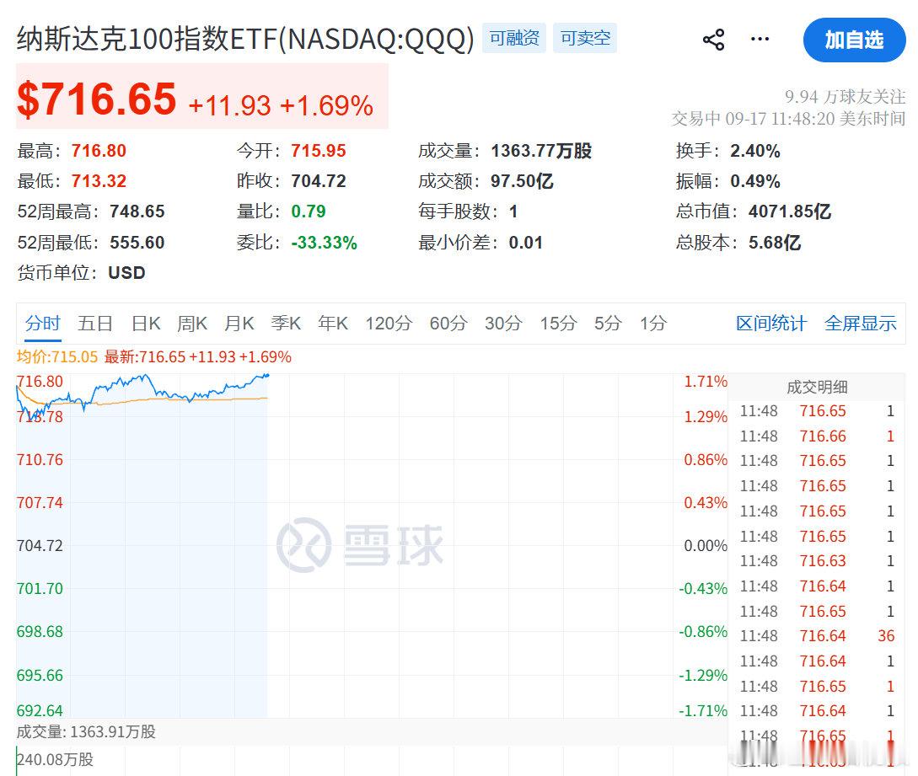Click the 704.72 price axis label
918x776 pixels.
40,545
